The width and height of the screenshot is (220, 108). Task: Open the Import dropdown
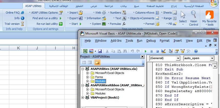[75, 13]
